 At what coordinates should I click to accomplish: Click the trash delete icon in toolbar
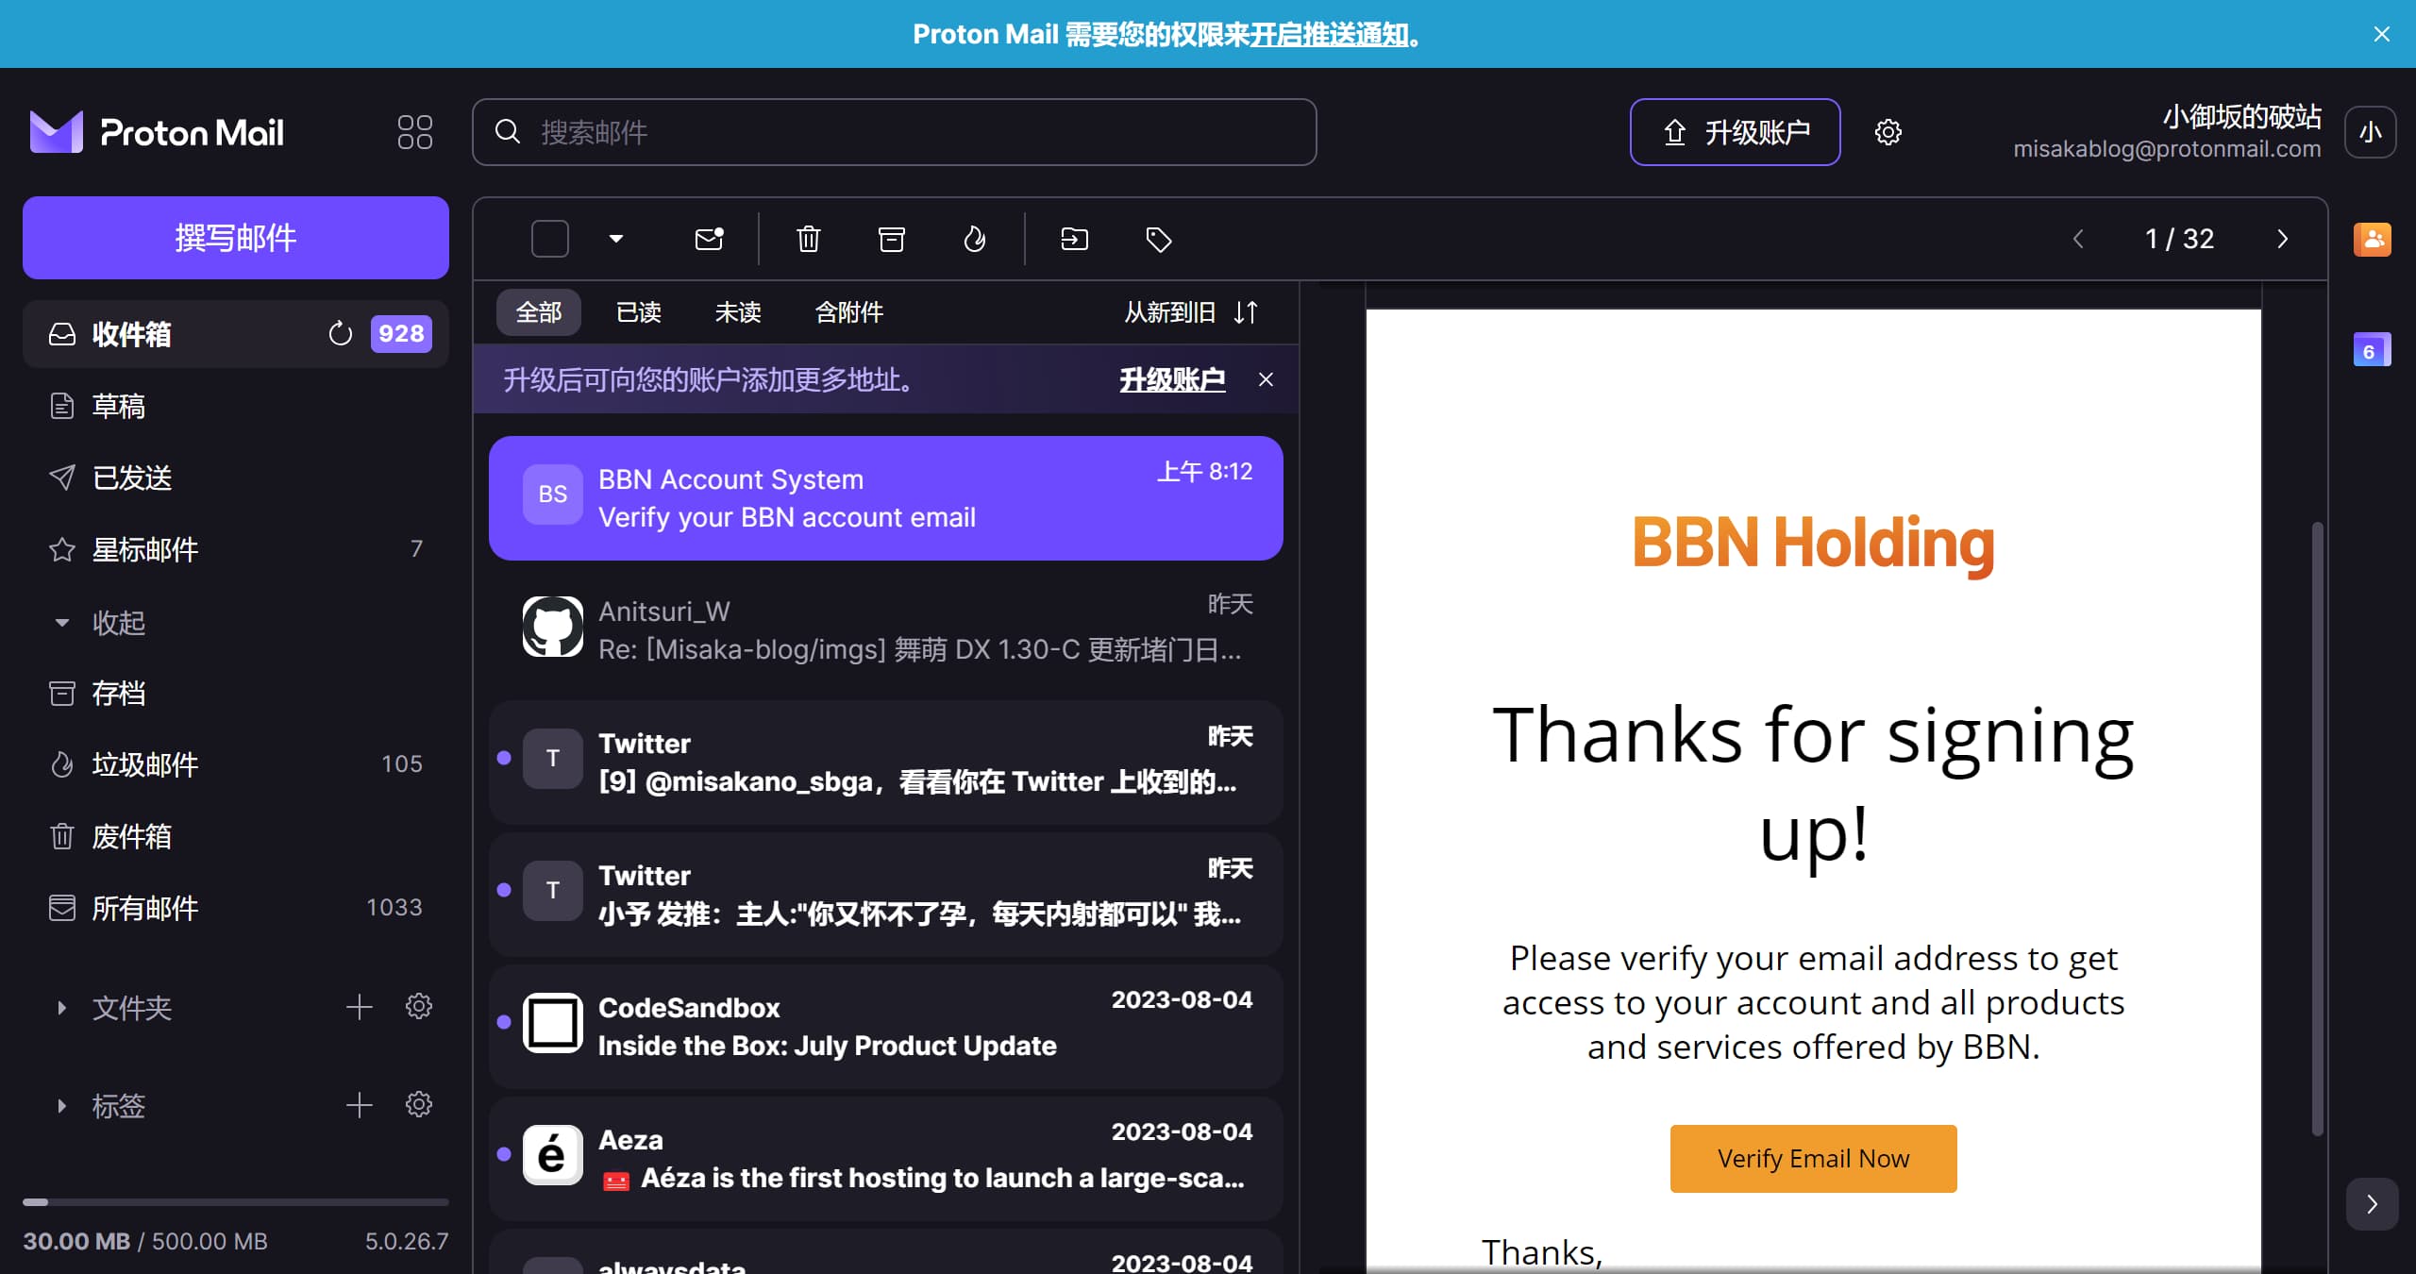pyautogui.click(x=808, y=239)
